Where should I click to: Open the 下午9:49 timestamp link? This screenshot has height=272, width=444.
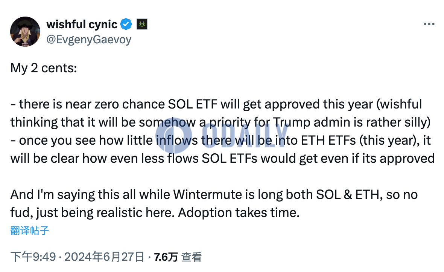[x=33, y=257]
